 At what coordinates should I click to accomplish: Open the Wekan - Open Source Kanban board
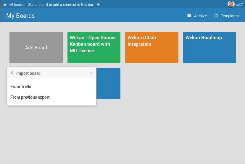[x=94, y=48]
